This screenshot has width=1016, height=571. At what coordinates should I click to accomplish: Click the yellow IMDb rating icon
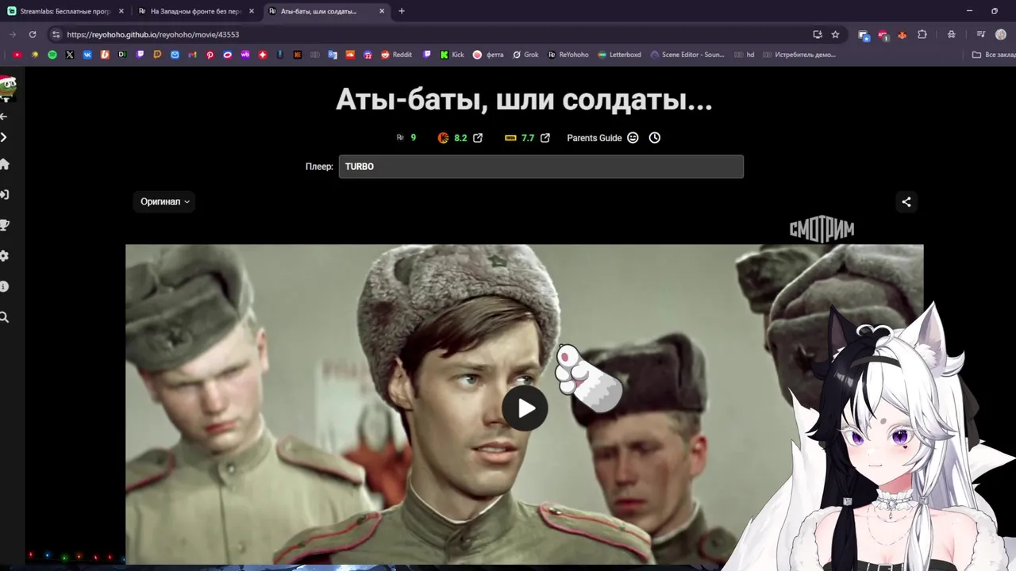click(x=510, y=138)
